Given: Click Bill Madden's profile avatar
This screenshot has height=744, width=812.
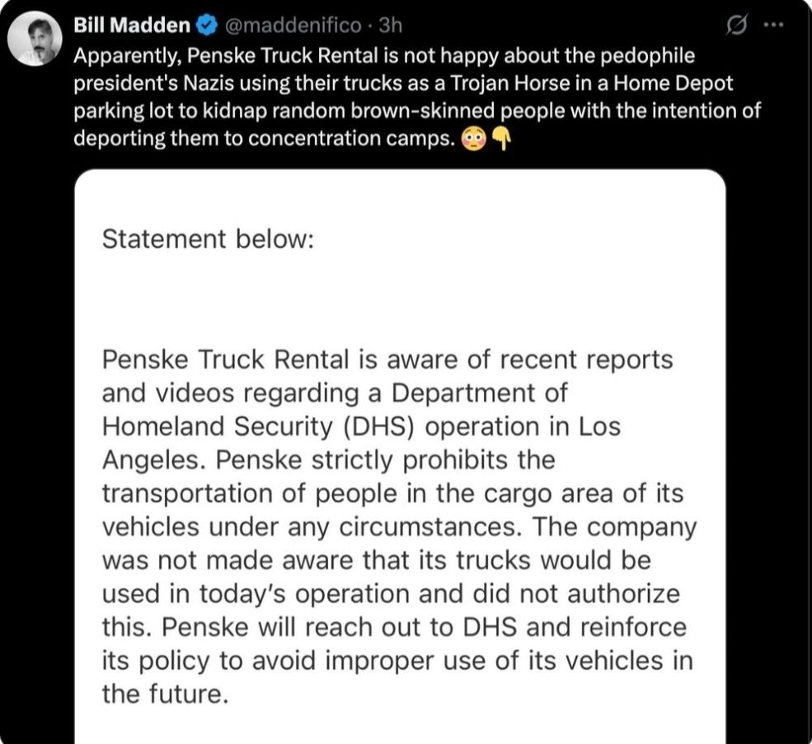Looking at the screenshot, I should (x=36, y=40).
